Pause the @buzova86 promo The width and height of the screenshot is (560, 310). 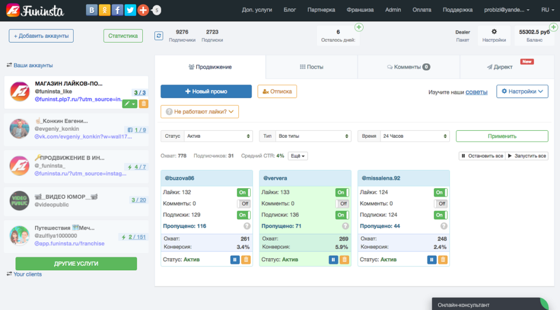pos(235,260)
